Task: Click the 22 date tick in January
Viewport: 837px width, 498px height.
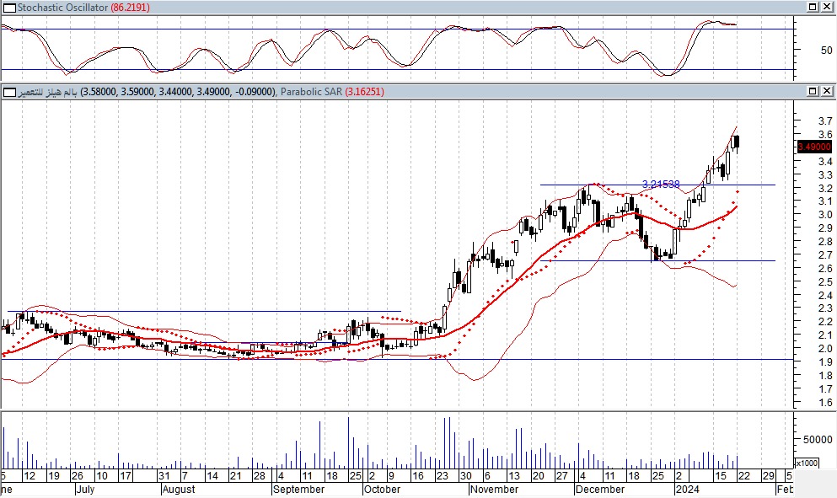Action: pos(743,476)
